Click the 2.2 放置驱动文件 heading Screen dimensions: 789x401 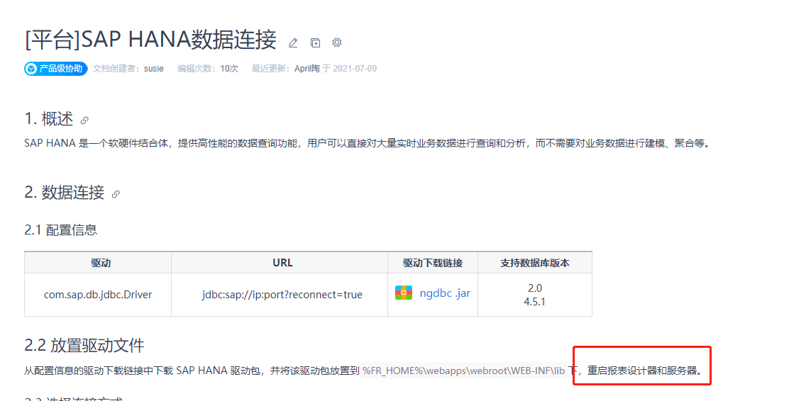(84, 346)
